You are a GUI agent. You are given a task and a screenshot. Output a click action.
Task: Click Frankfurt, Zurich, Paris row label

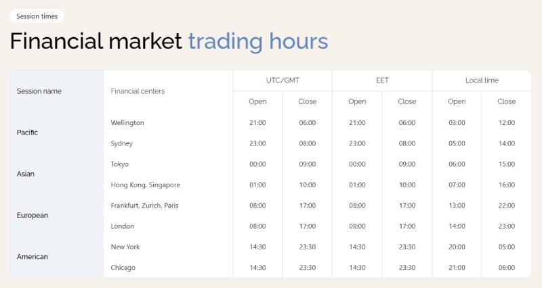click(144, 206)
